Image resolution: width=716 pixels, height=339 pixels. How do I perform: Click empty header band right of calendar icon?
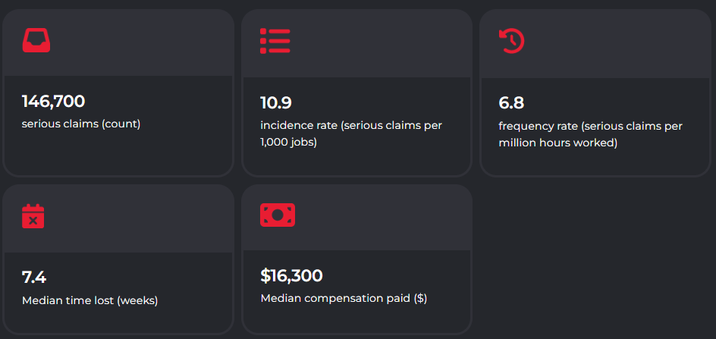point(144,218)
